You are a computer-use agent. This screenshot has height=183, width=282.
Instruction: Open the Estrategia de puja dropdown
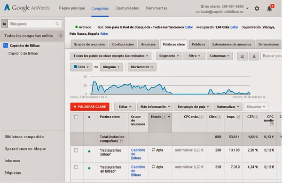[x=193, y=107]
